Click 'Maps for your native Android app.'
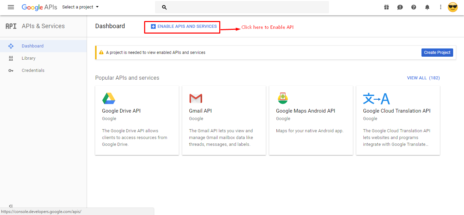Image resolution: width=464 pixels, height=215 pixels. tap(310, 131)
